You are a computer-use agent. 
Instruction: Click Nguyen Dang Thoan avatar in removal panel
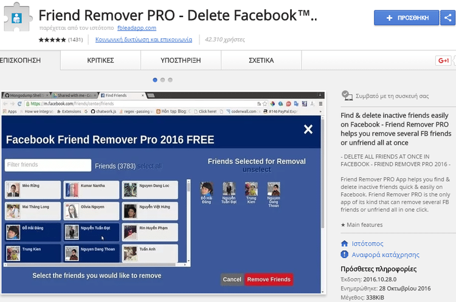click(x=274, y=189)
